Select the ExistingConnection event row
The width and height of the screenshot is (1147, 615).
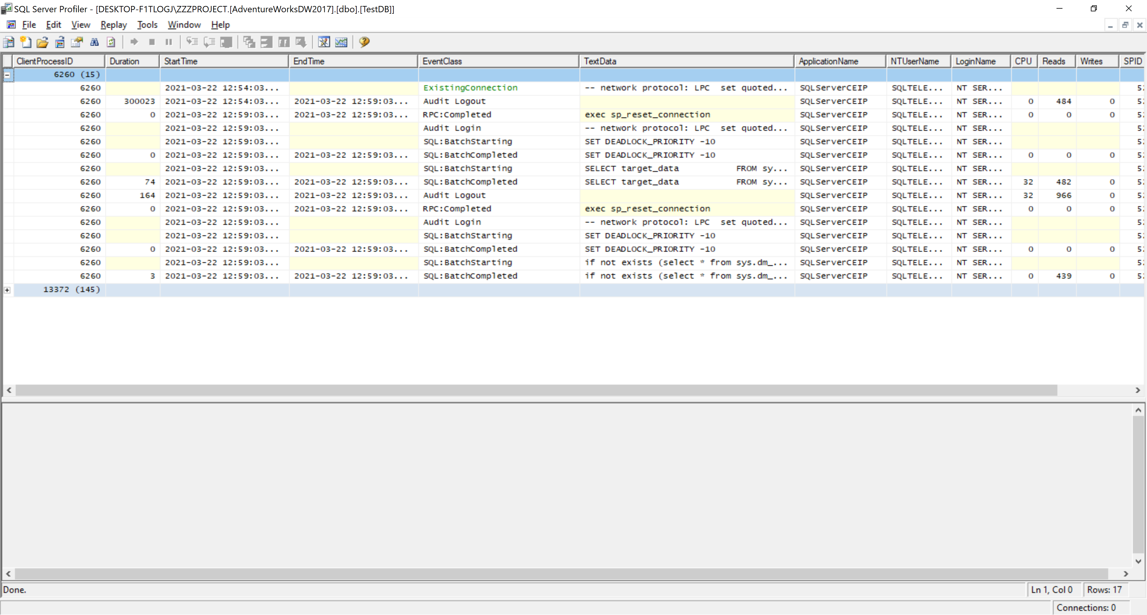[x=470, y=88]
